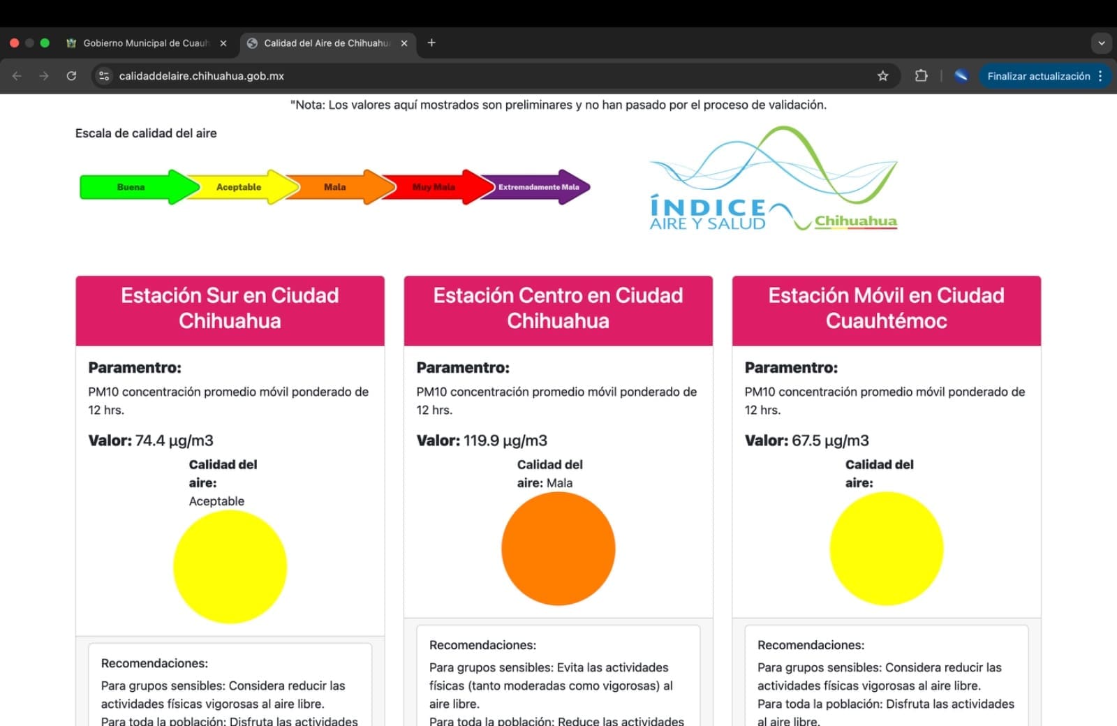Expand the tab search dropdown chevron

[x=1102, y=43]
